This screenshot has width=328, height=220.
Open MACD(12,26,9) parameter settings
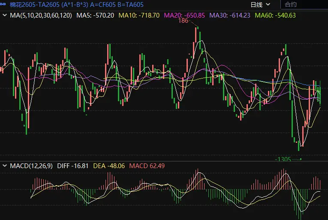(31, 166)
